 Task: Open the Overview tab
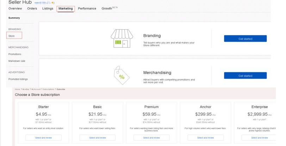(15, 8)
